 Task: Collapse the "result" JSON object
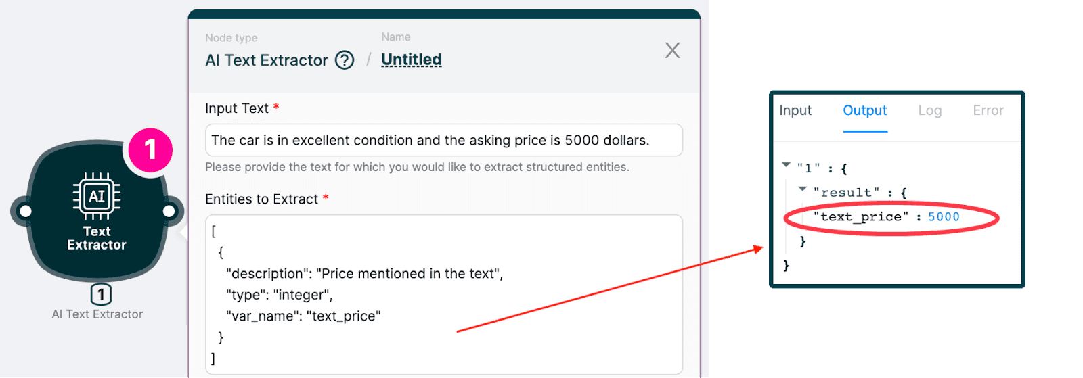[802, 189]
